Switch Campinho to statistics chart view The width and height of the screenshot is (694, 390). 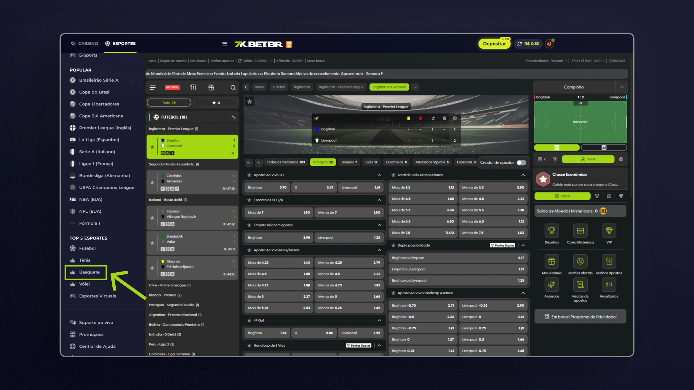[x=604, y=148]
